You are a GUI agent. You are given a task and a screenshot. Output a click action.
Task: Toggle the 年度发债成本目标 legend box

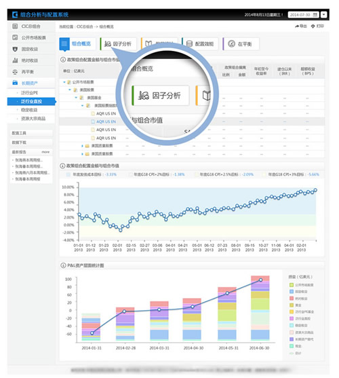[68, 174]
